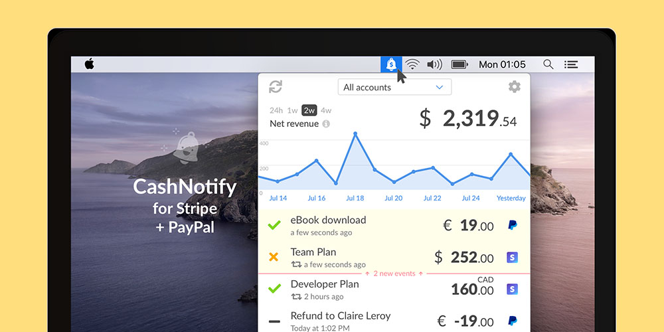
Task: Click the $ 252.00 amount
Action: click(x=464, y=257)
